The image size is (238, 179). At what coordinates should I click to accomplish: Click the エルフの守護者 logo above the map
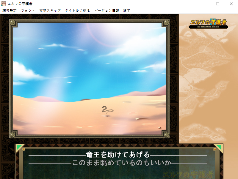click(x=209, y=24)
